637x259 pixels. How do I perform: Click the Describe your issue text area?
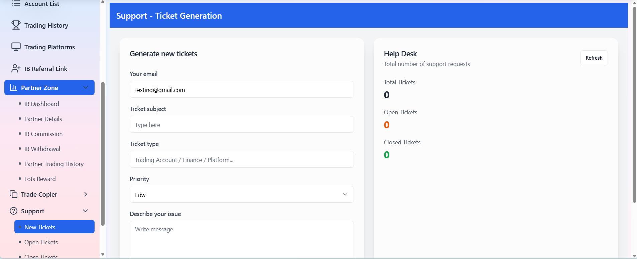(242, 239)
